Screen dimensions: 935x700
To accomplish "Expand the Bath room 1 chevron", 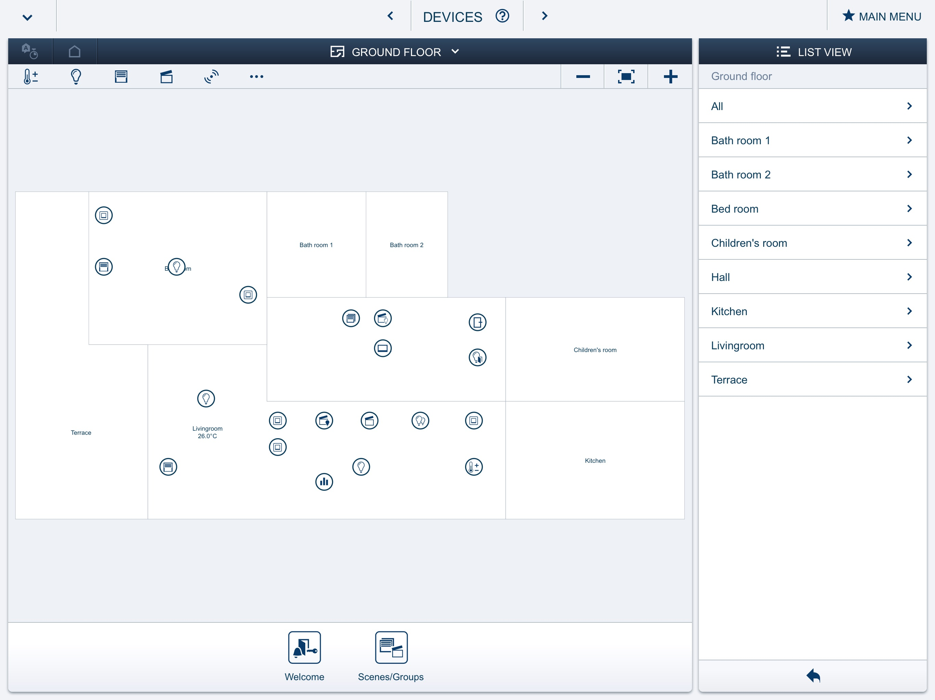I will tap(910, 140).
